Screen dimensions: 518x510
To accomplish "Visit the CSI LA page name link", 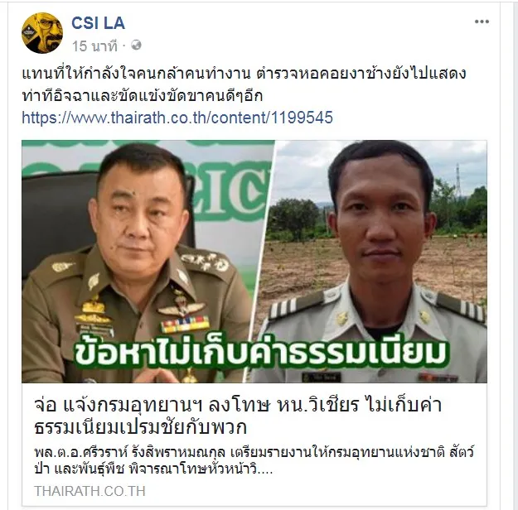I will (x=98, y=23).
